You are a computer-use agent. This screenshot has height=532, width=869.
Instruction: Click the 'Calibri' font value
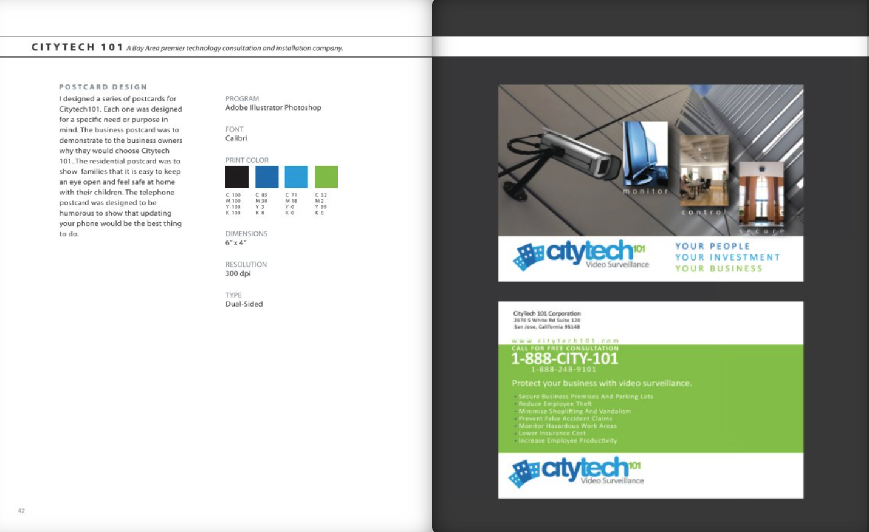pos(236,138)
